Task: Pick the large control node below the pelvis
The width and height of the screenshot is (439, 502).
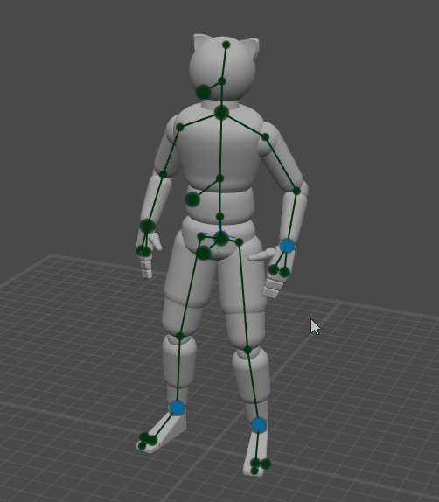Action: [204, 253]
